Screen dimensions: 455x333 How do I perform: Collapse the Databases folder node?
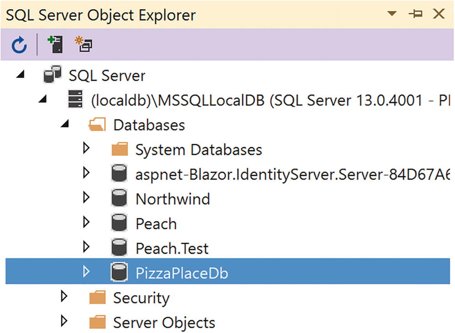coord(65,124)
